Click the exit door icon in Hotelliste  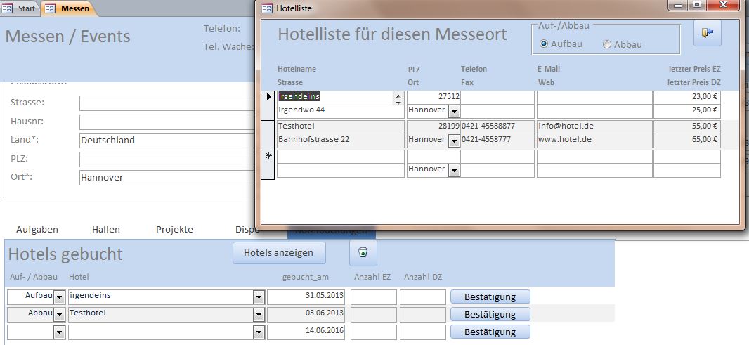[x=707, y=32]
